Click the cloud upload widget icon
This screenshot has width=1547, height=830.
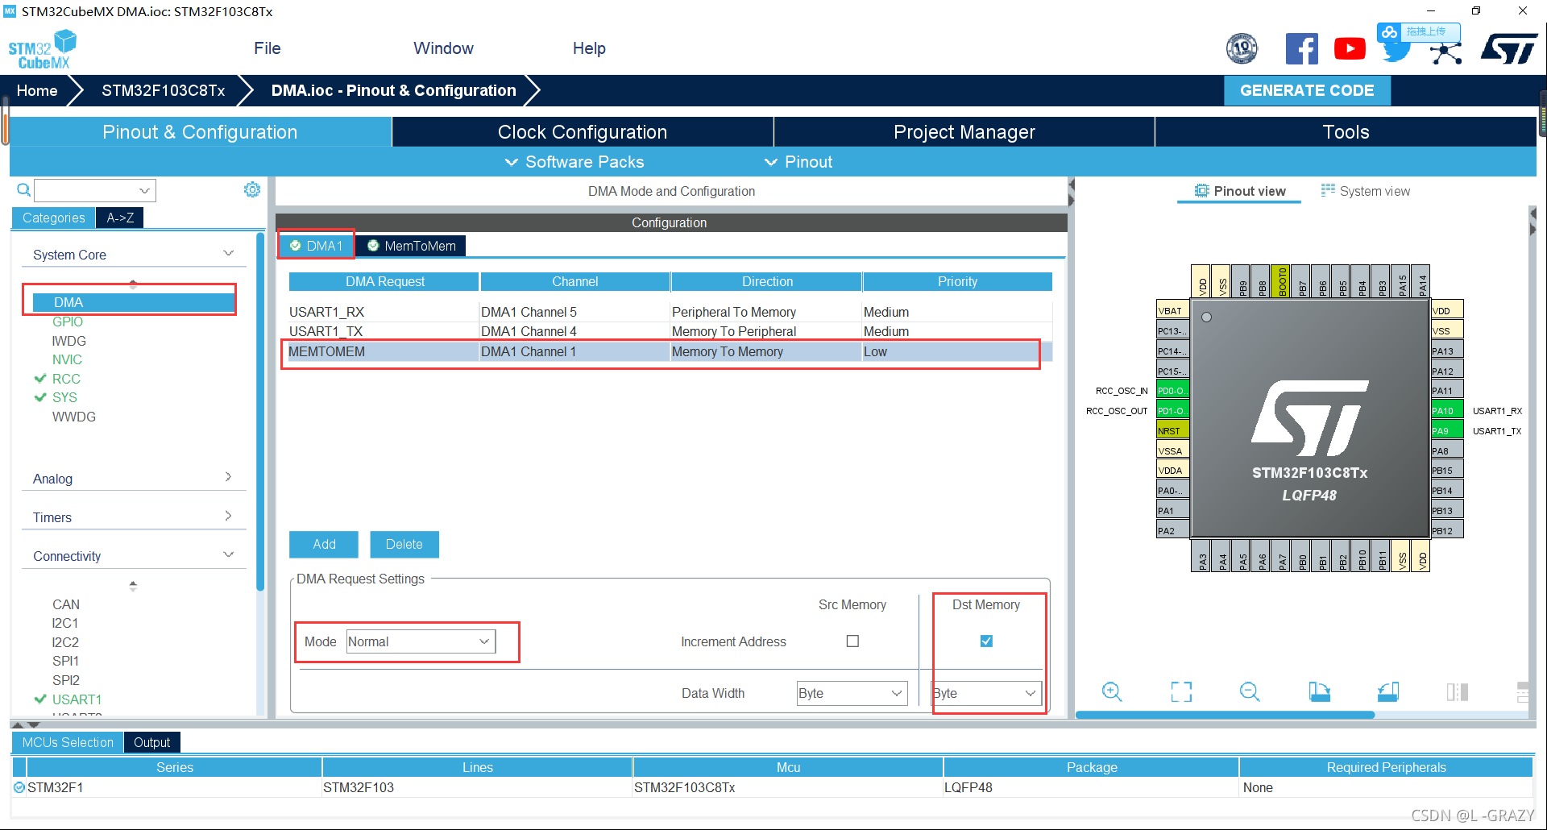point(1389,32)
